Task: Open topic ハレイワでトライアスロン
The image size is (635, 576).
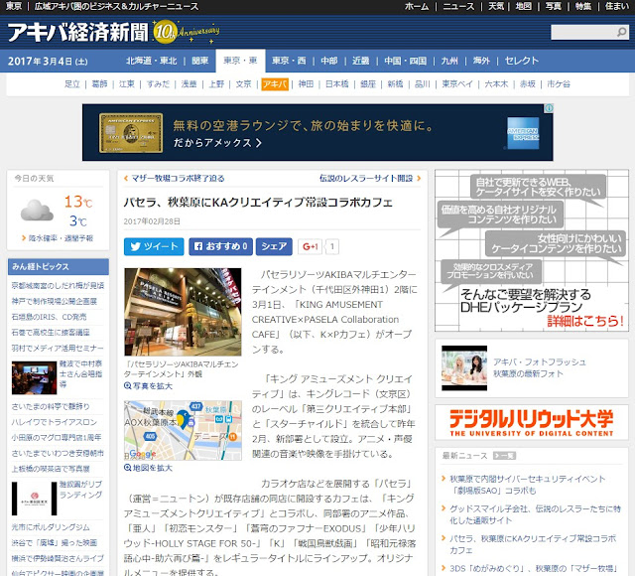Action: [x=55, y=422]
